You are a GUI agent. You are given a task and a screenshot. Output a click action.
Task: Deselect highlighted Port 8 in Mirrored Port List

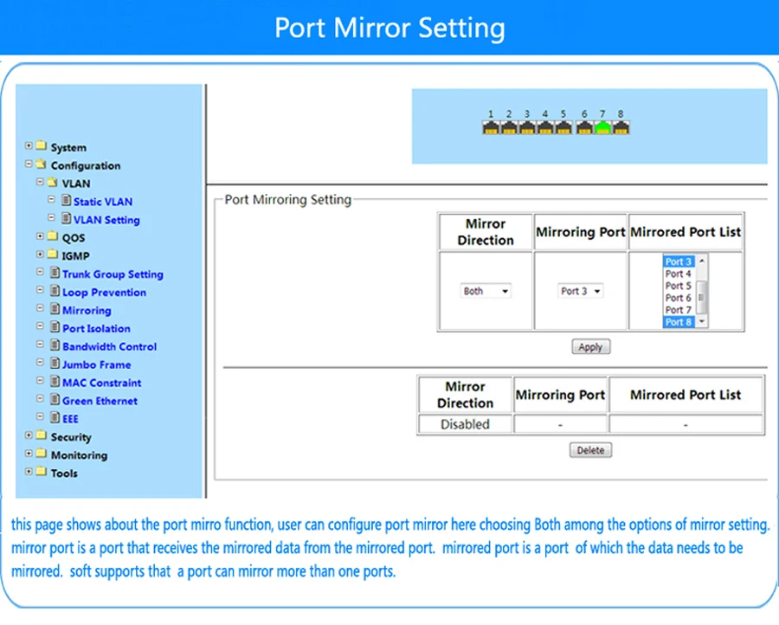(678, 322)
